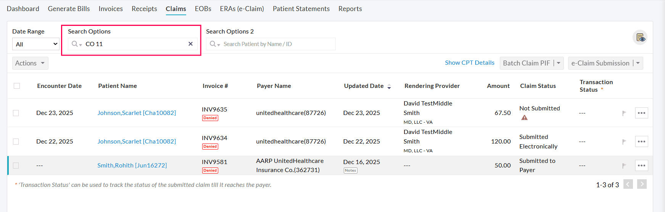Screen dimensions: 665x212
Task: Expand the Actions dropdown
Action: click(30, 63)
